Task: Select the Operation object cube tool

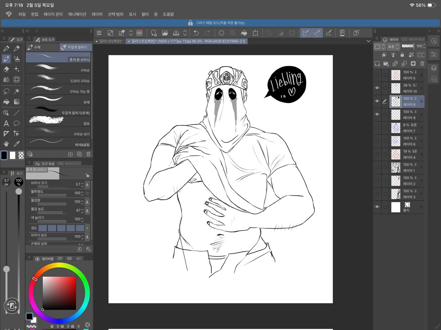Action: coord(6,113)
